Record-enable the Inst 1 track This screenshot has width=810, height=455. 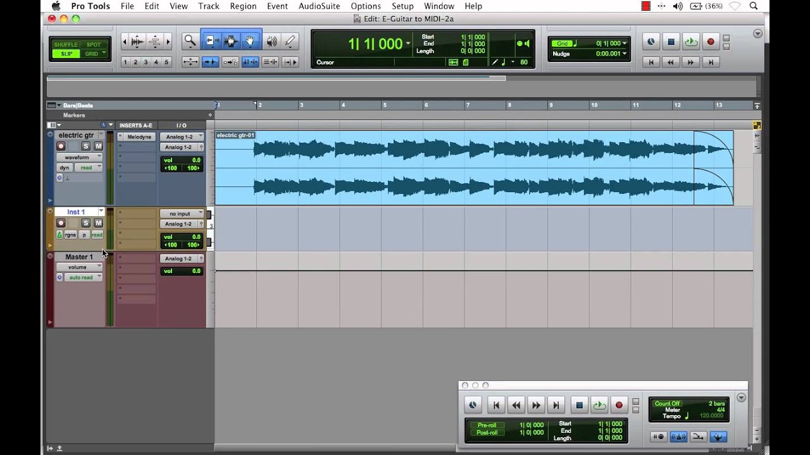(61, 223)
